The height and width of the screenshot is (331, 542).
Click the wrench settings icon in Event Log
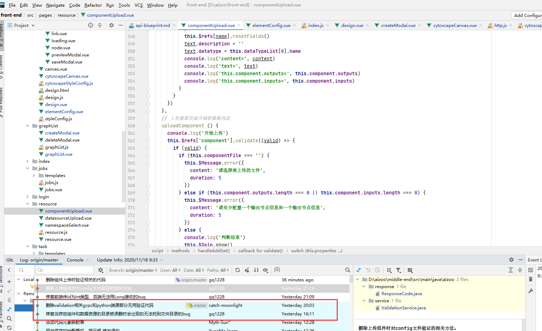[x=531, y=291]
